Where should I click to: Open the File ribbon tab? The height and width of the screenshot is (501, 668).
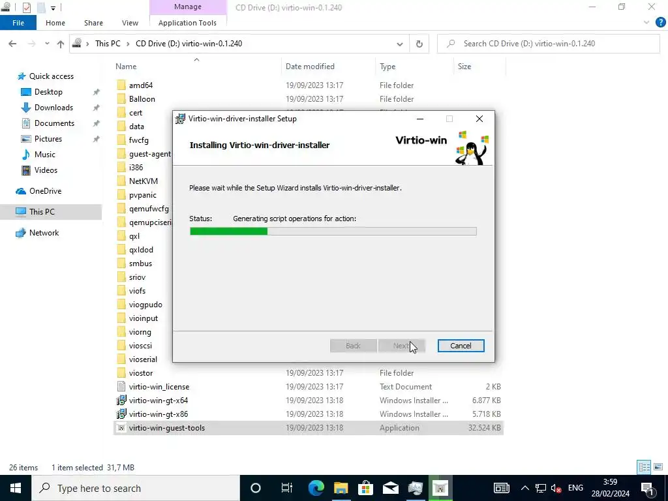(18, 23)
